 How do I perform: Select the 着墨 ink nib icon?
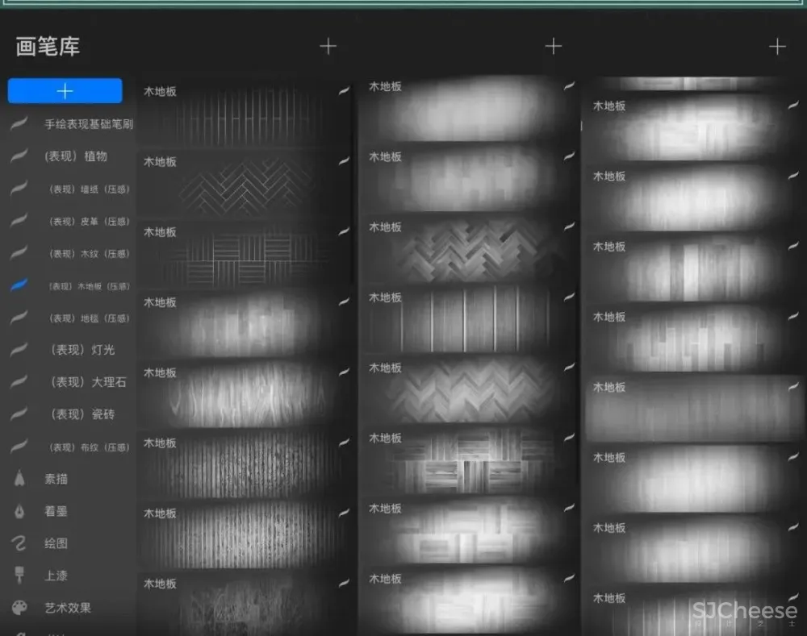click(19, 511)
